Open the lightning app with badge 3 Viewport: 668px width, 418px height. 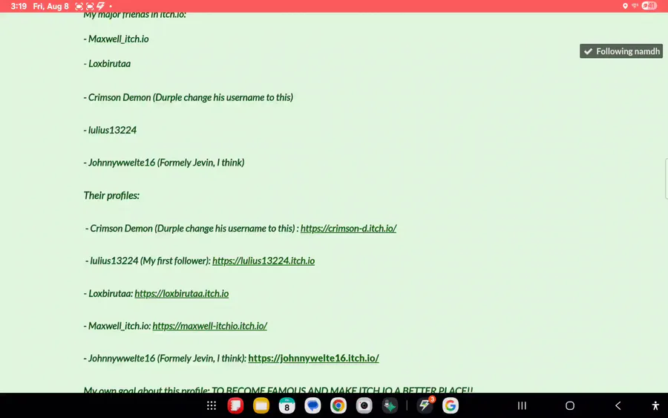[425, 405]
